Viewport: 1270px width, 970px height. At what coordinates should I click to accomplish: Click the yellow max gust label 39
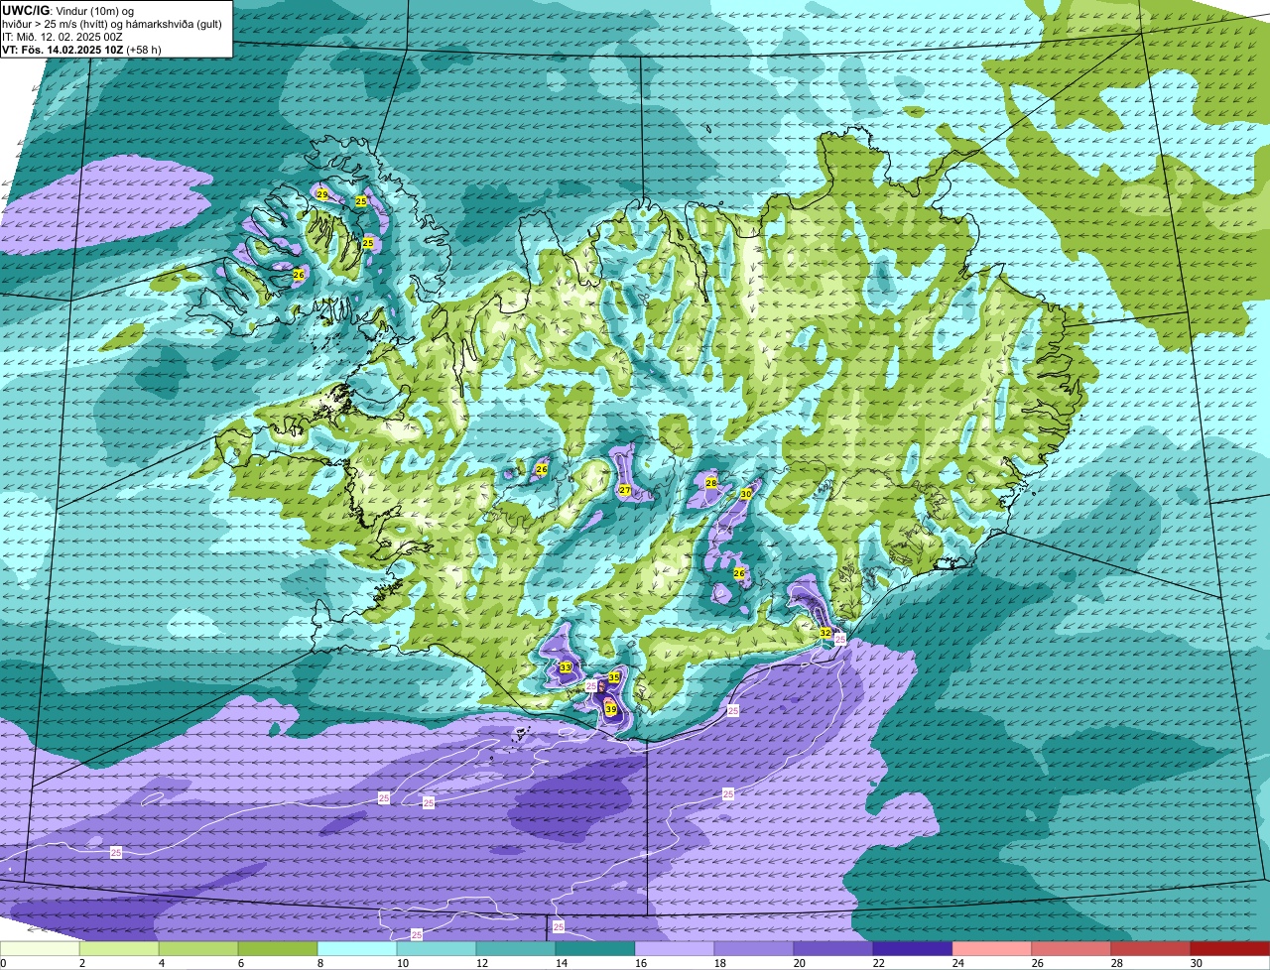tap(611, 709)
